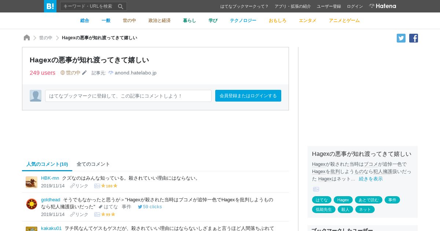Expand summary with 続きを表示
The height and width of the screenshot is (231, 440).
[x=371, y=179]
